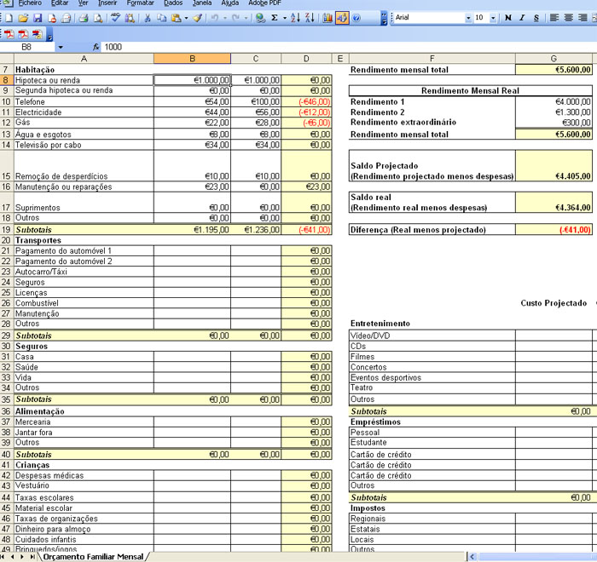
Task: Open the Adobe PDF menu
Action: [264, 3]
